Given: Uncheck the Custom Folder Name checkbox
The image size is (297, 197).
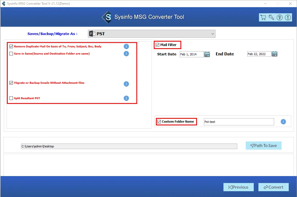Looking at the screenshot, I should click(159, 122).
